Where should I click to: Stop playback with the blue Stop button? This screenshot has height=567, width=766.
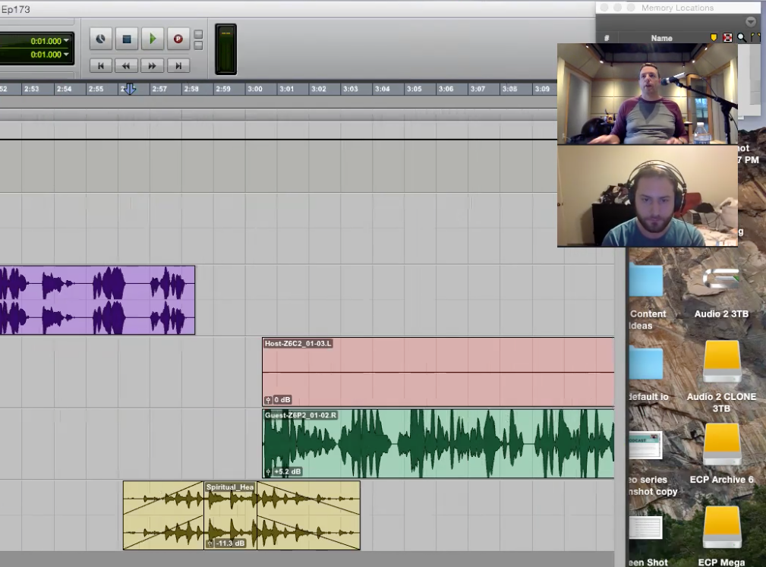tap(127, 39)
